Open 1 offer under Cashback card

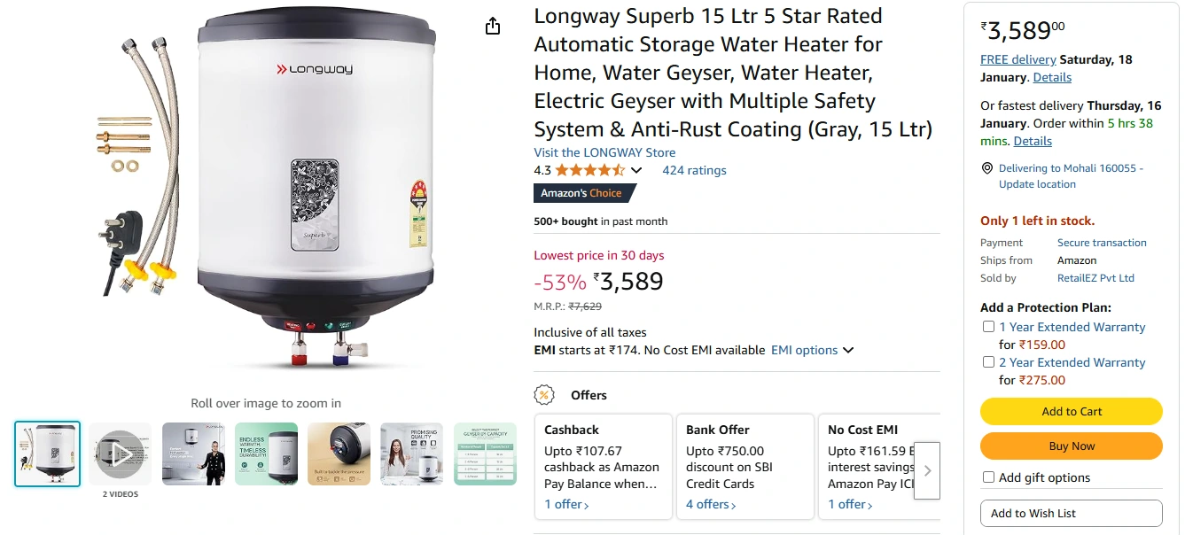pyautogui.click(x=566, y=504)
